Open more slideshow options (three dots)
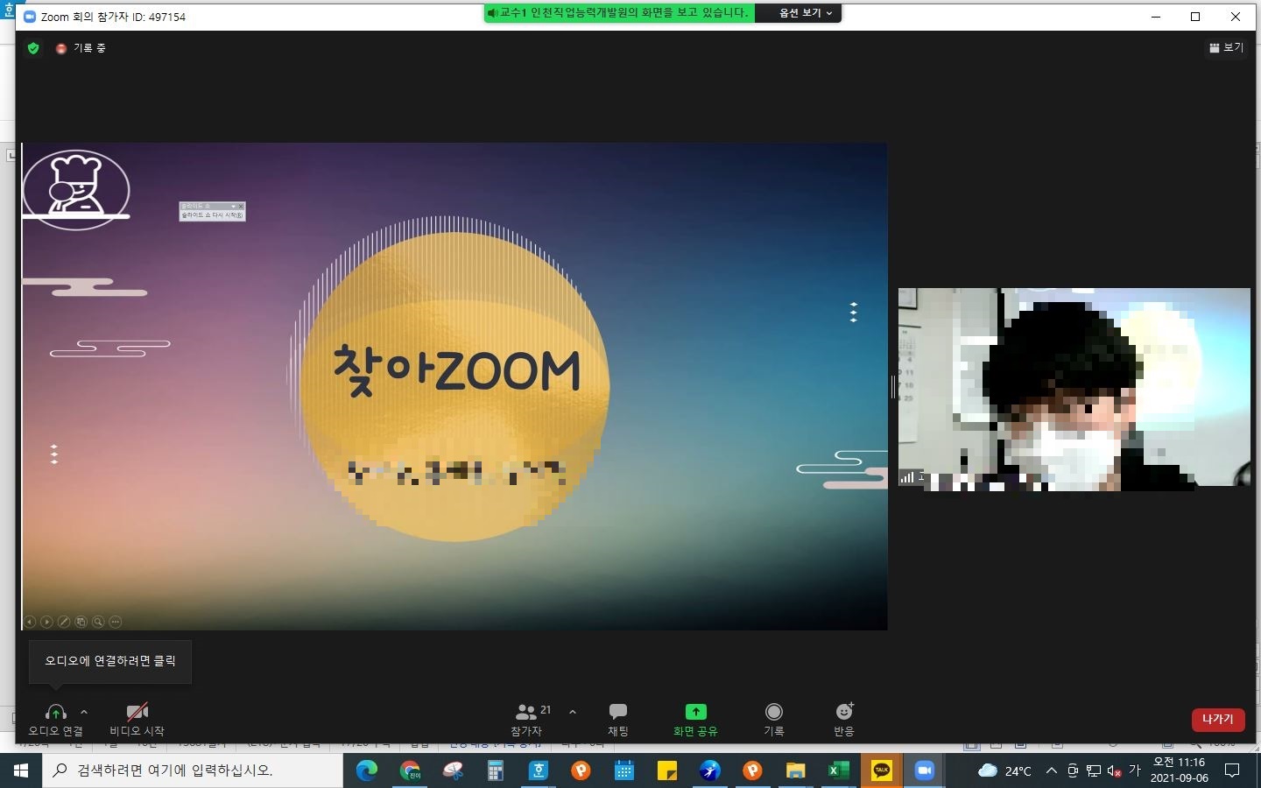 click(x=115, y=622)
